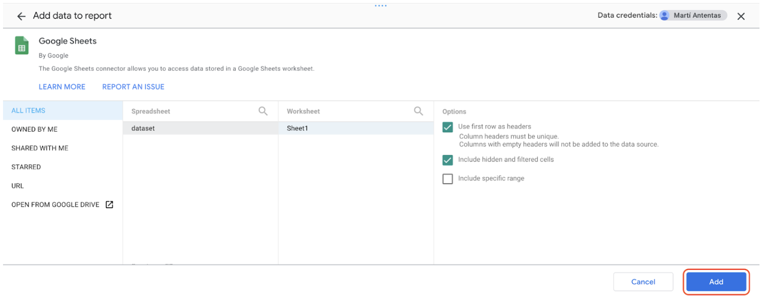
Task: Open the SHARED WITH ME list
Action: point(63,148)
